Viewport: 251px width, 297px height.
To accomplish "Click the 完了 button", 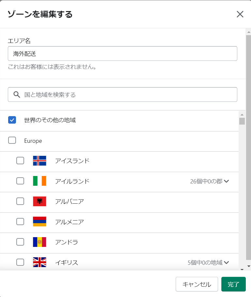I will 233,284.
